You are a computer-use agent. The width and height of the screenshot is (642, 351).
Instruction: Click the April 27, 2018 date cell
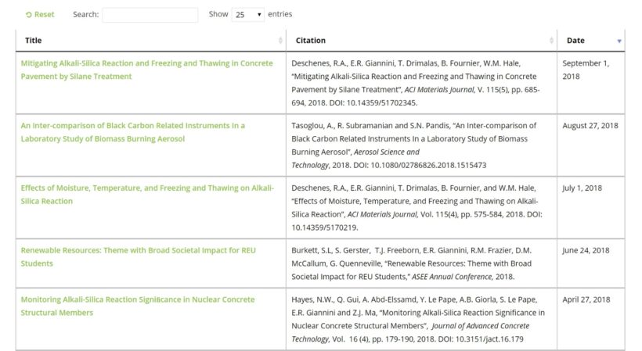(586, 299)
